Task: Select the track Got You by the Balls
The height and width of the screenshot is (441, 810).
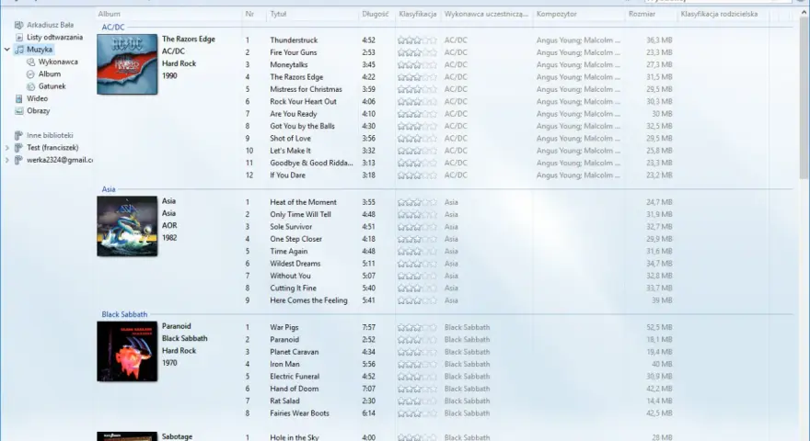Action: click(302, 127)
